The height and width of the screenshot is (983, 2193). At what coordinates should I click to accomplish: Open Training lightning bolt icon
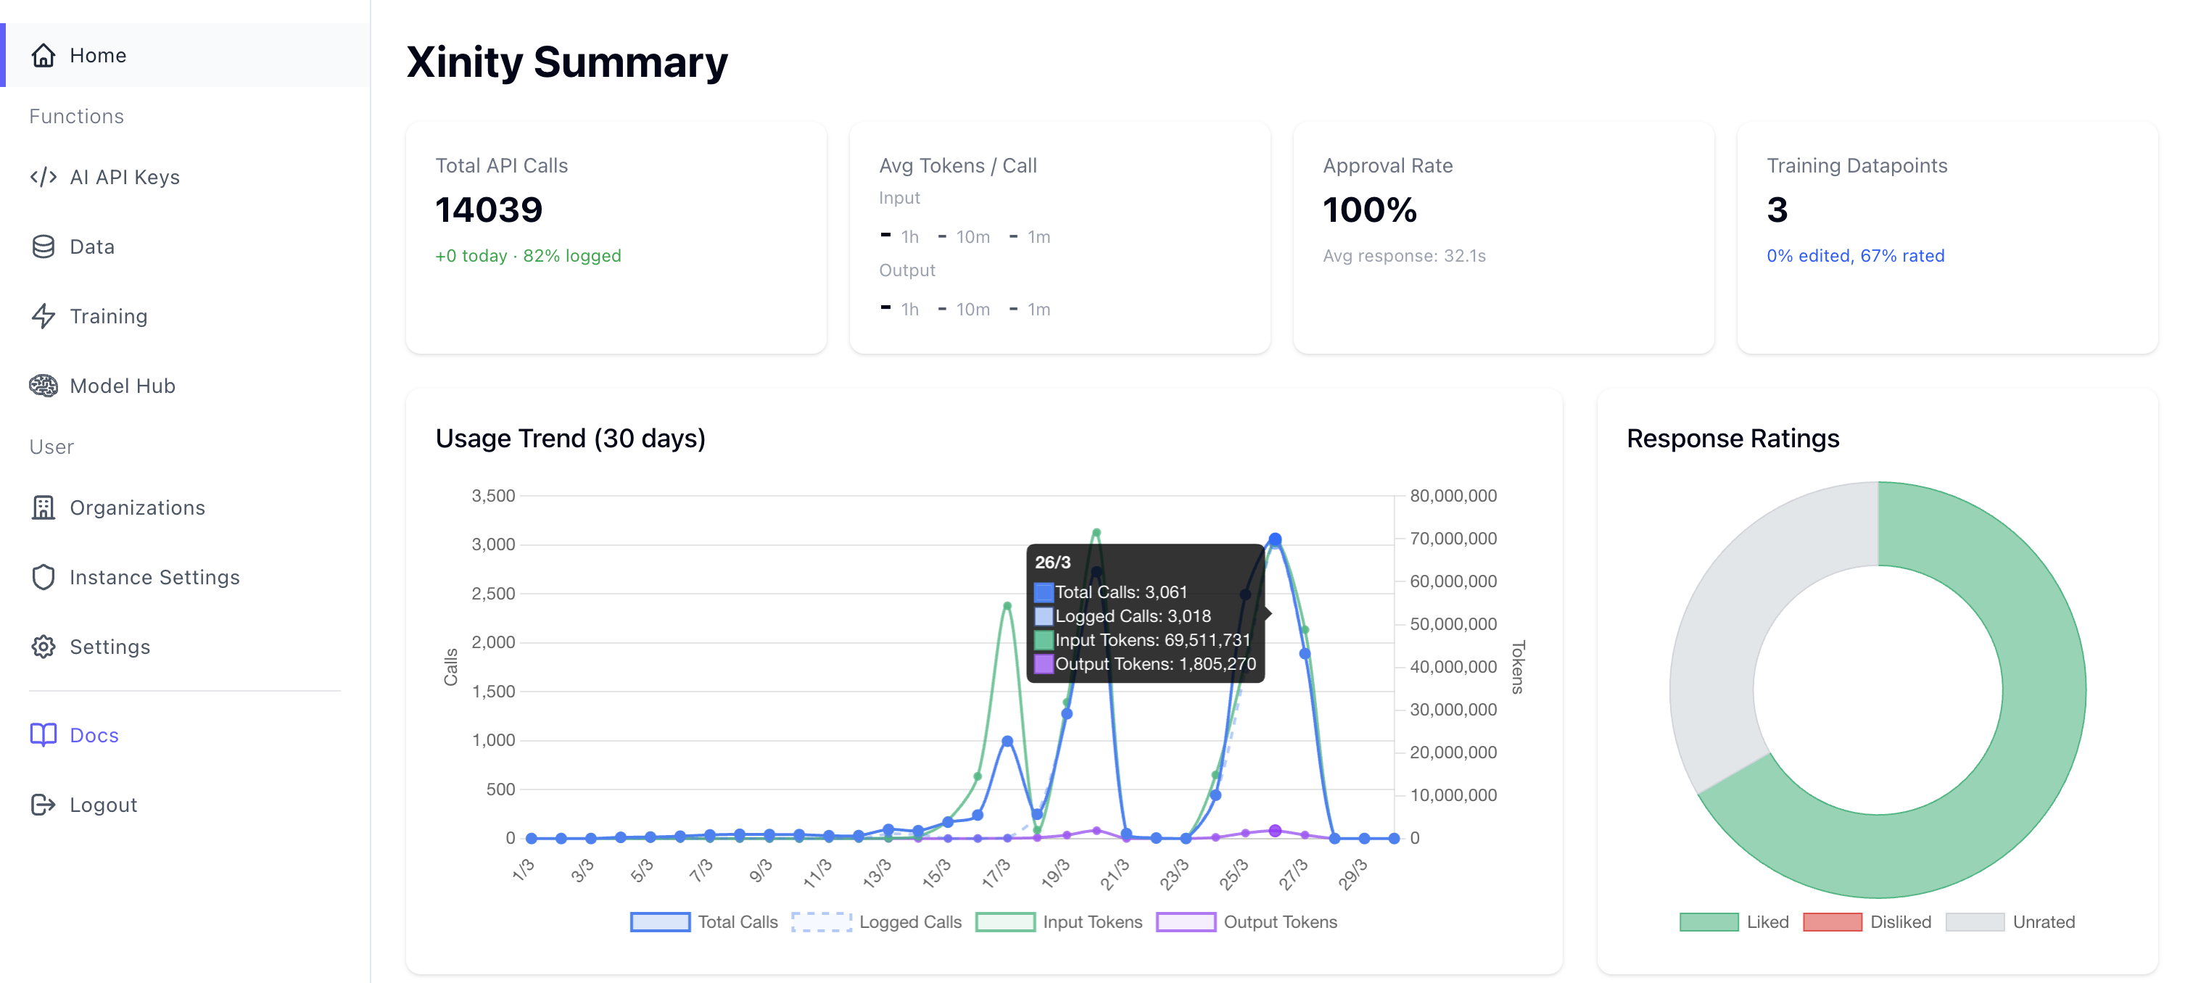pos(44,317)
